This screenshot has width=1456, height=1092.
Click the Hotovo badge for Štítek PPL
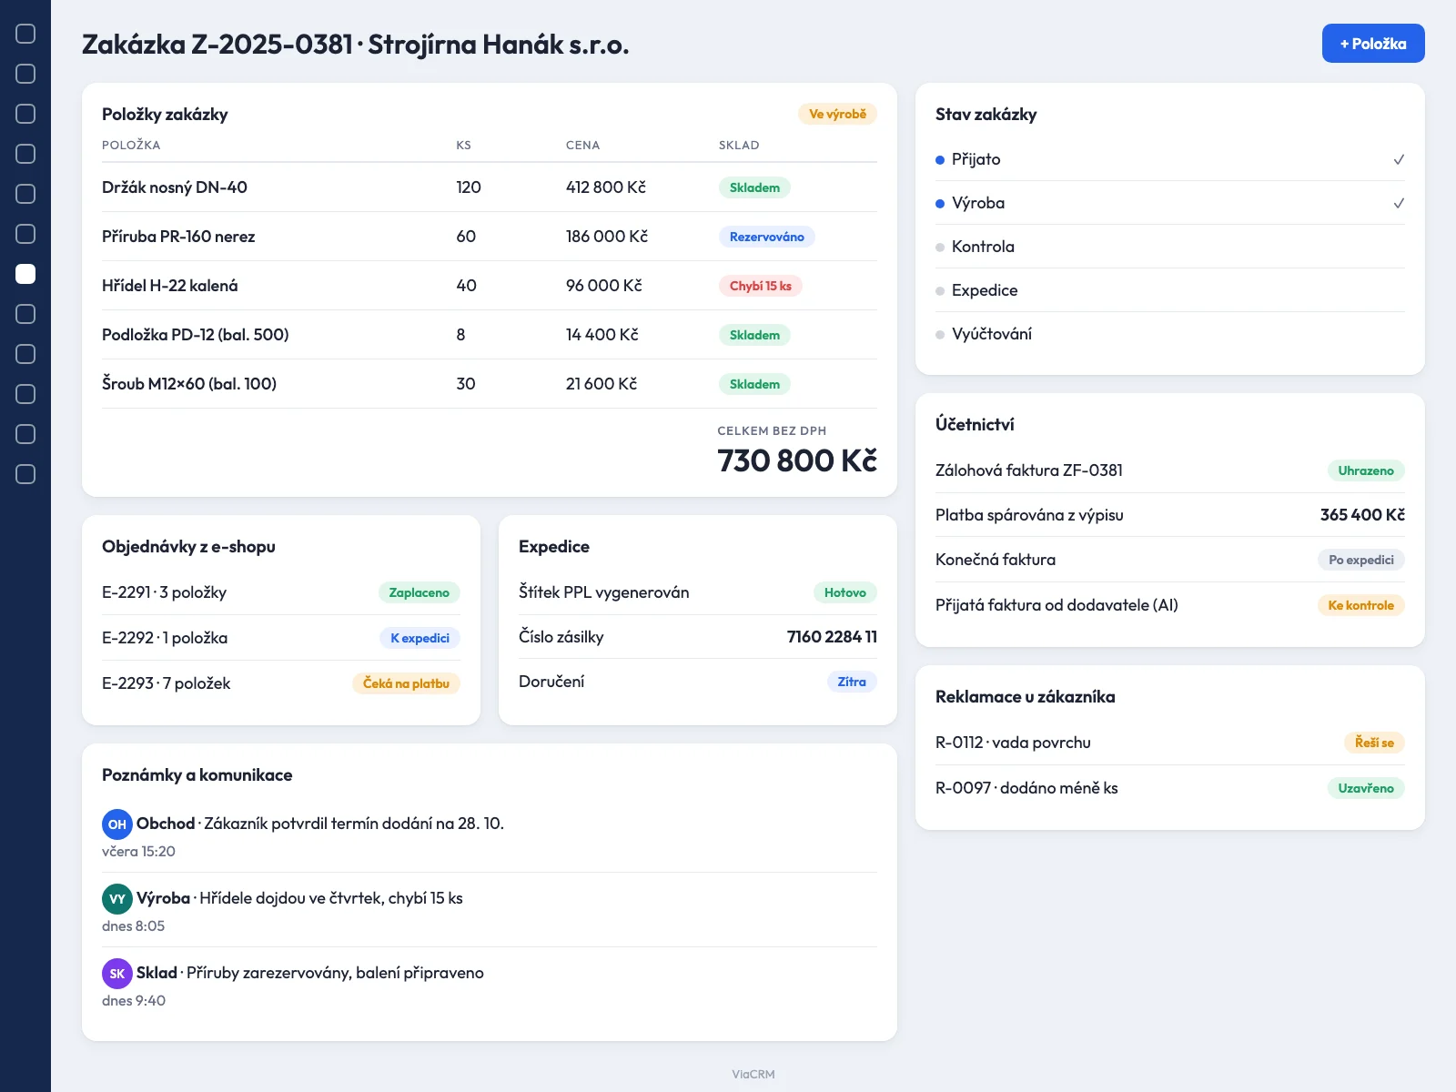(x=844, y=592)
